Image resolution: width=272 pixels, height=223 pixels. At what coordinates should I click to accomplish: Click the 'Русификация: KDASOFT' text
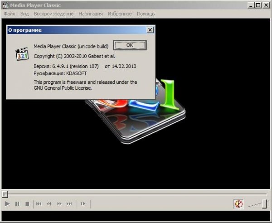tap(60, 73)
